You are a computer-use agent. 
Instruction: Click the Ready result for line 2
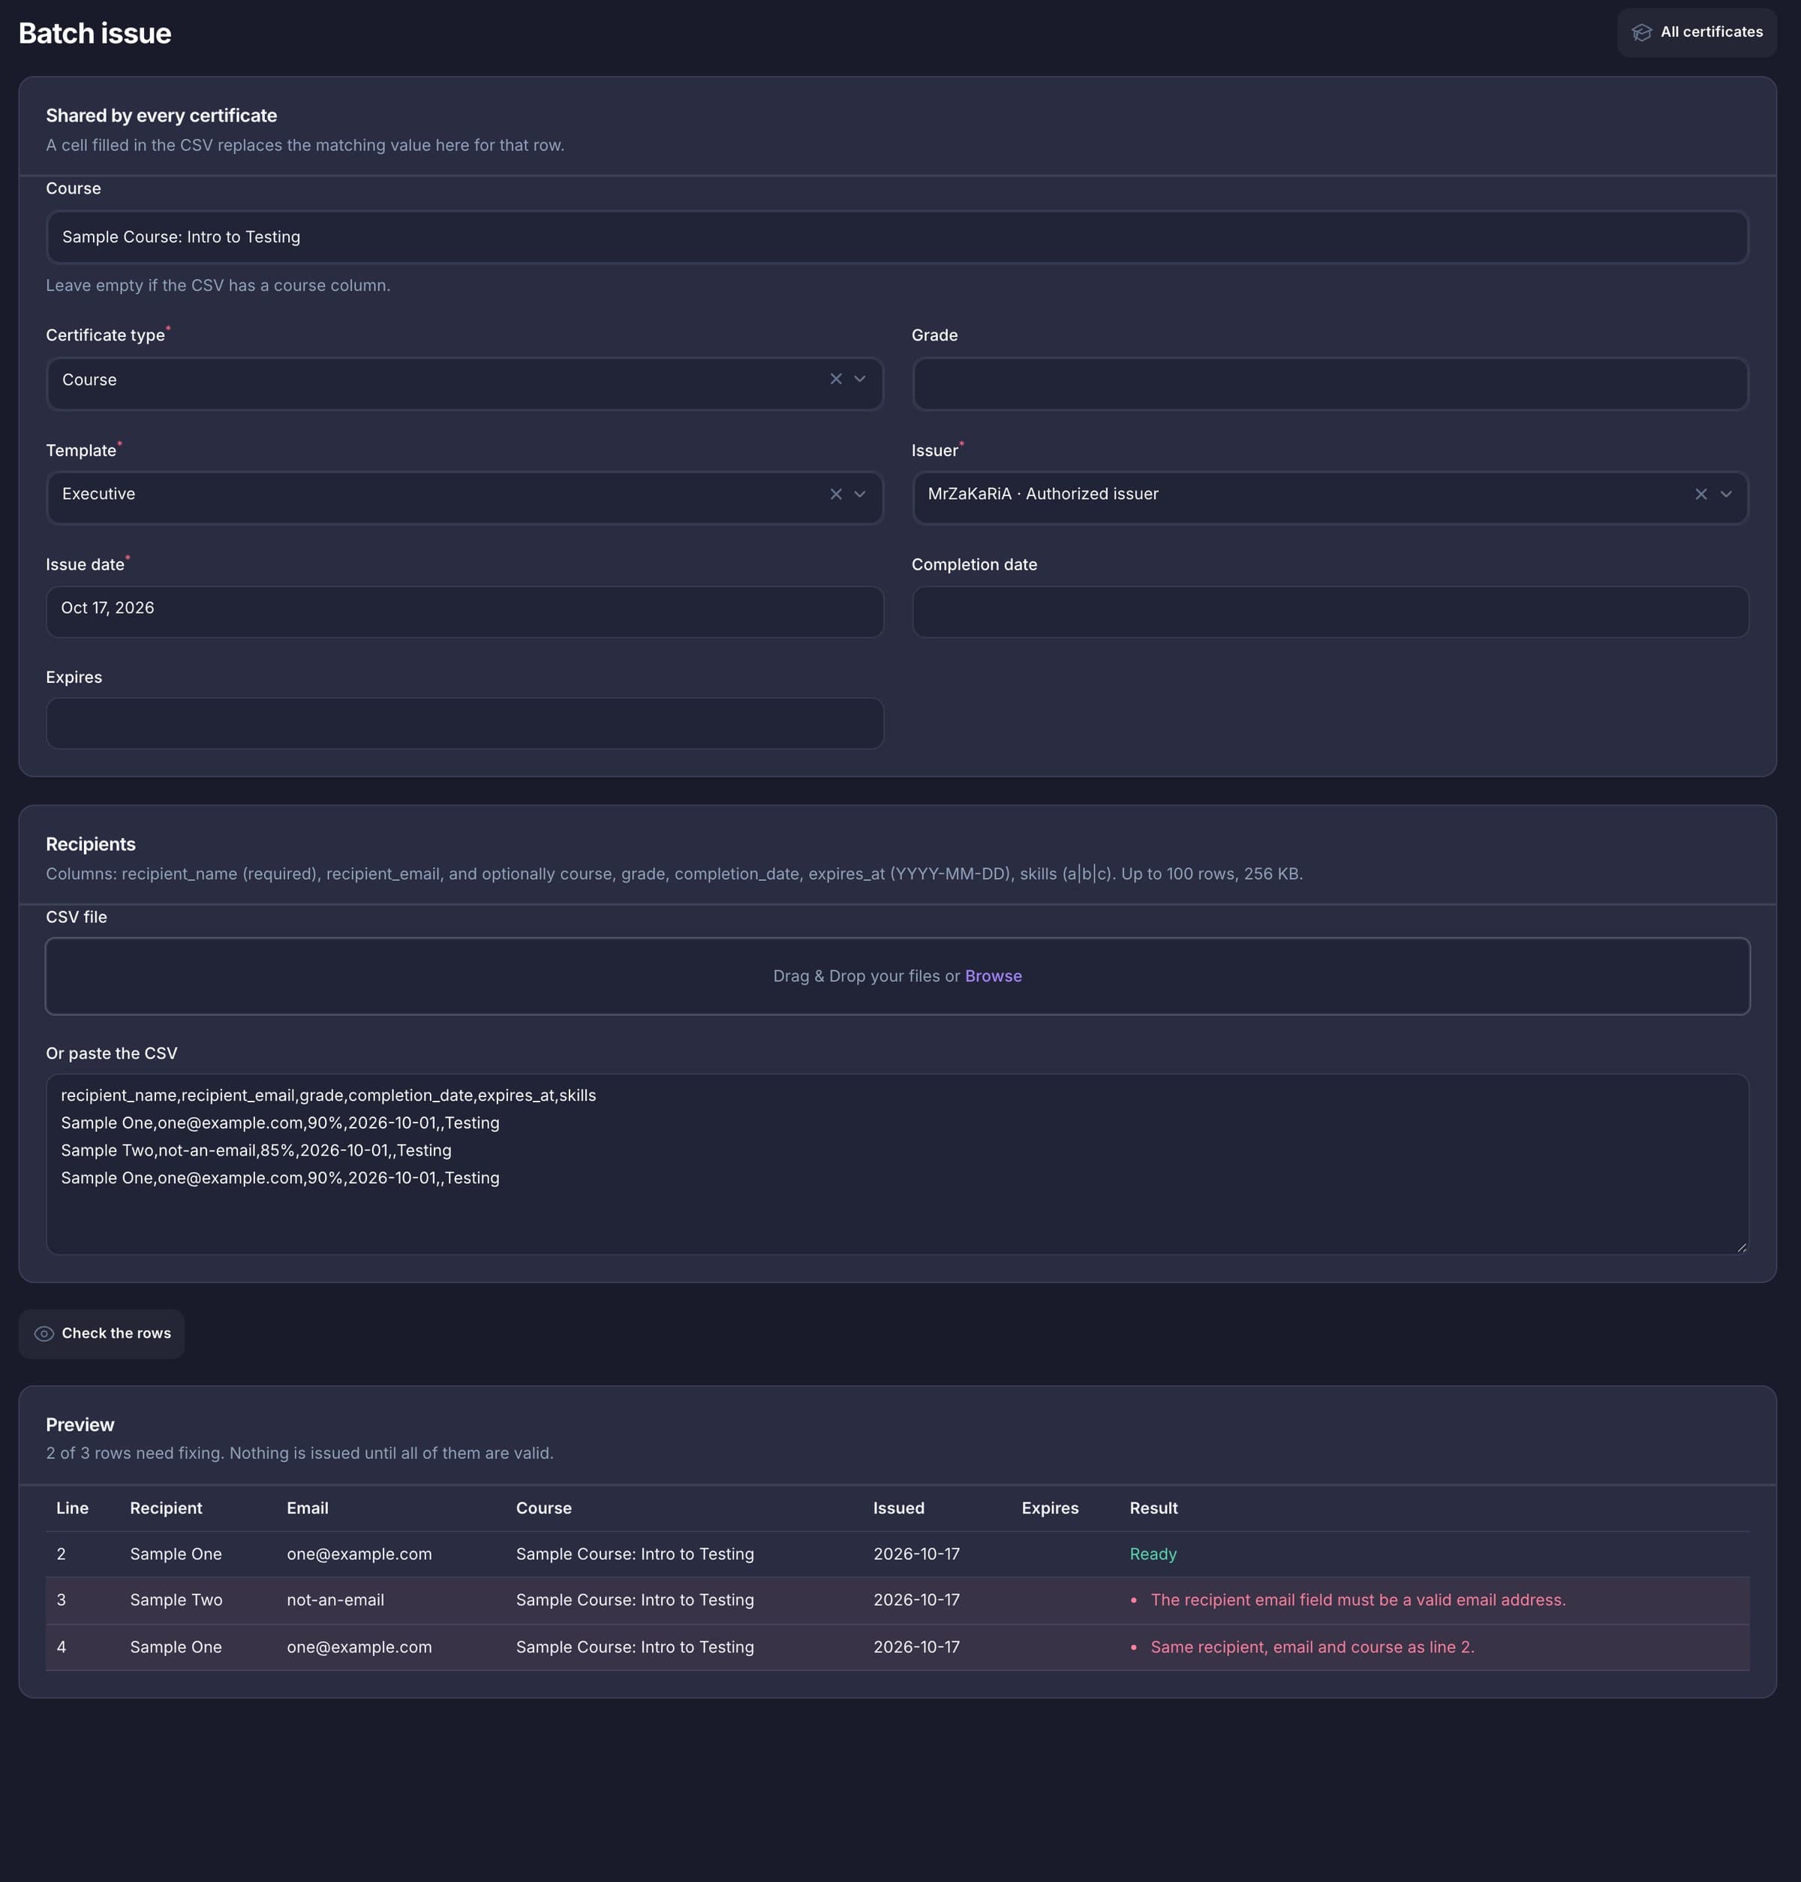click(x=1153, y=1553)
